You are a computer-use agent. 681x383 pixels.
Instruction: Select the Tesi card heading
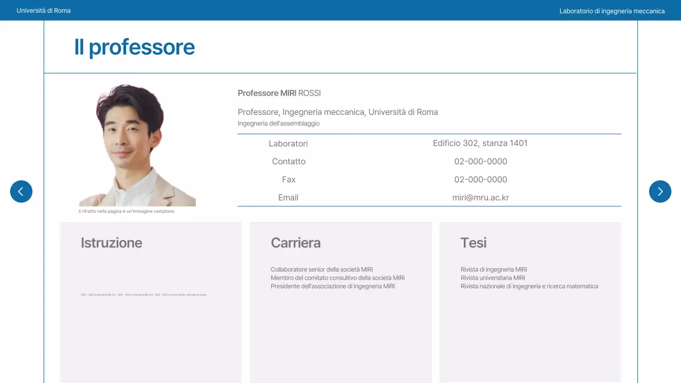click(x=474, y=243)
